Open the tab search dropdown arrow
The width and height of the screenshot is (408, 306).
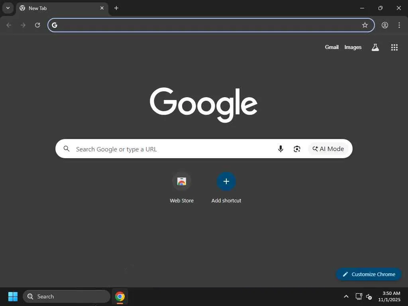tap(8, 8)
